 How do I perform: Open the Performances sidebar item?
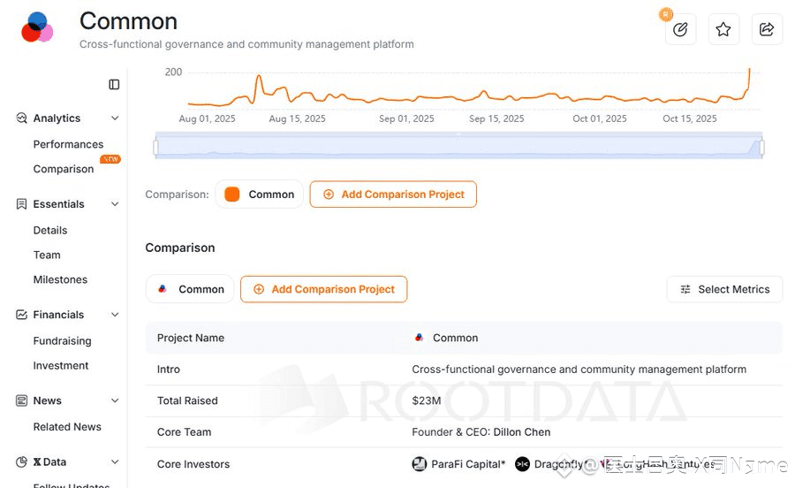(68, 144)
